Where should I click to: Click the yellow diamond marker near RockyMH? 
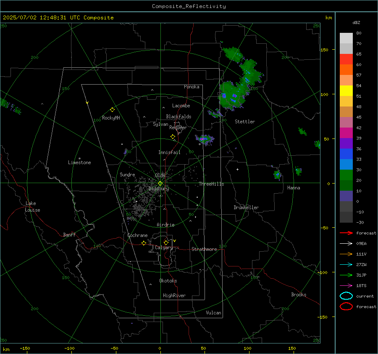112,110
